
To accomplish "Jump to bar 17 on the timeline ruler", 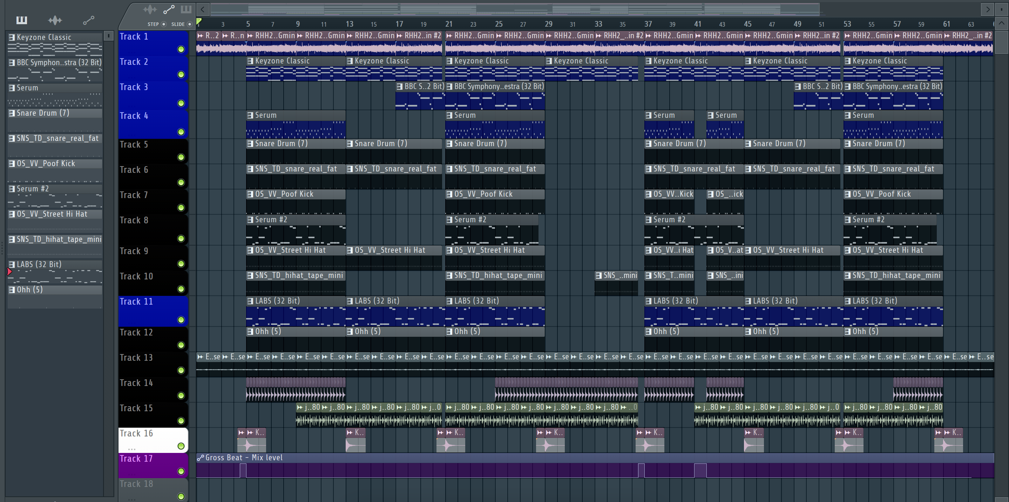I will tap(399, 24).
